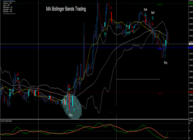This screenshot has width=193, height=140.
Task: Click the MA Bollinger Bands Trading title
Action: coord(66,9)
